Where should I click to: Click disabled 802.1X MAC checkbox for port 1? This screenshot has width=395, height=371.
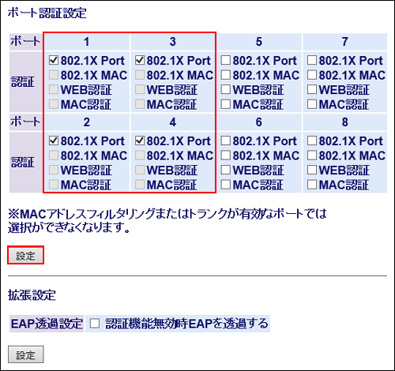tap(54, 75)
